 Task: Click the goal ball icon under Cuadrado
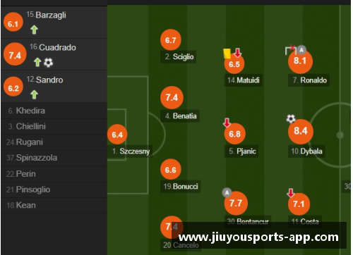pos(49,63)
